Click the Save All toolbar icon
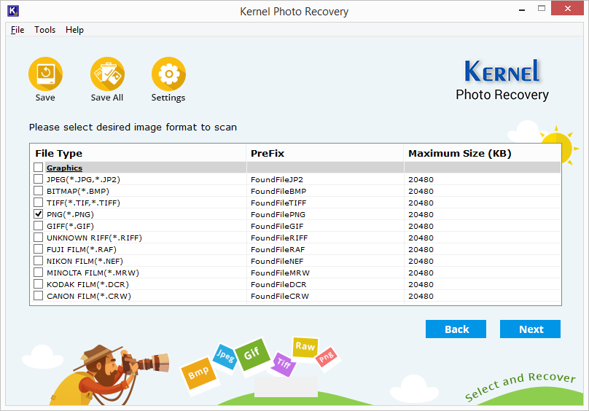Image resolution: width=589 pixels, height=411 pixels. [107, 74]
